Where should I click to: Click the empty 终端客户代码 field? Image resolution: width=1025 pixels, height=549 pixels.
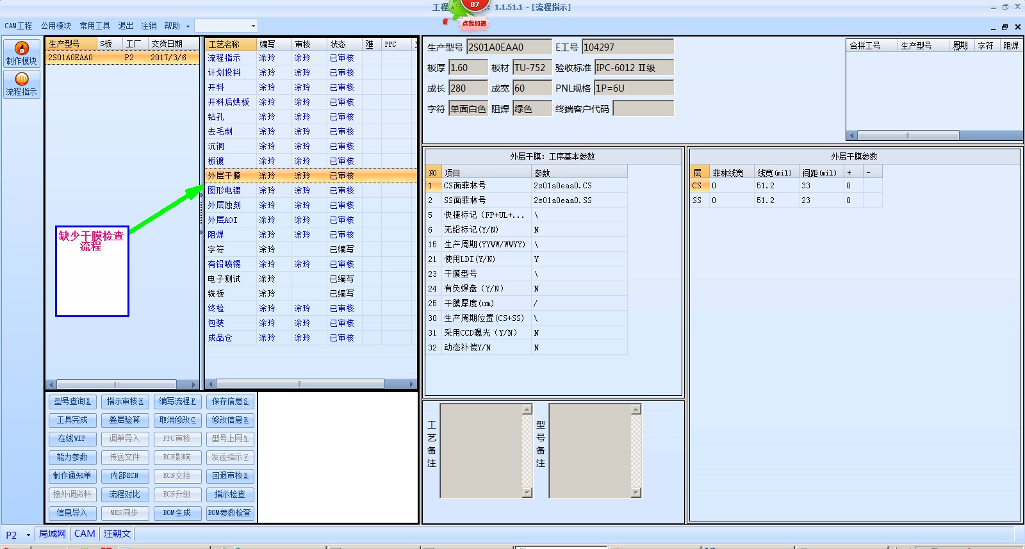point(643,108)
